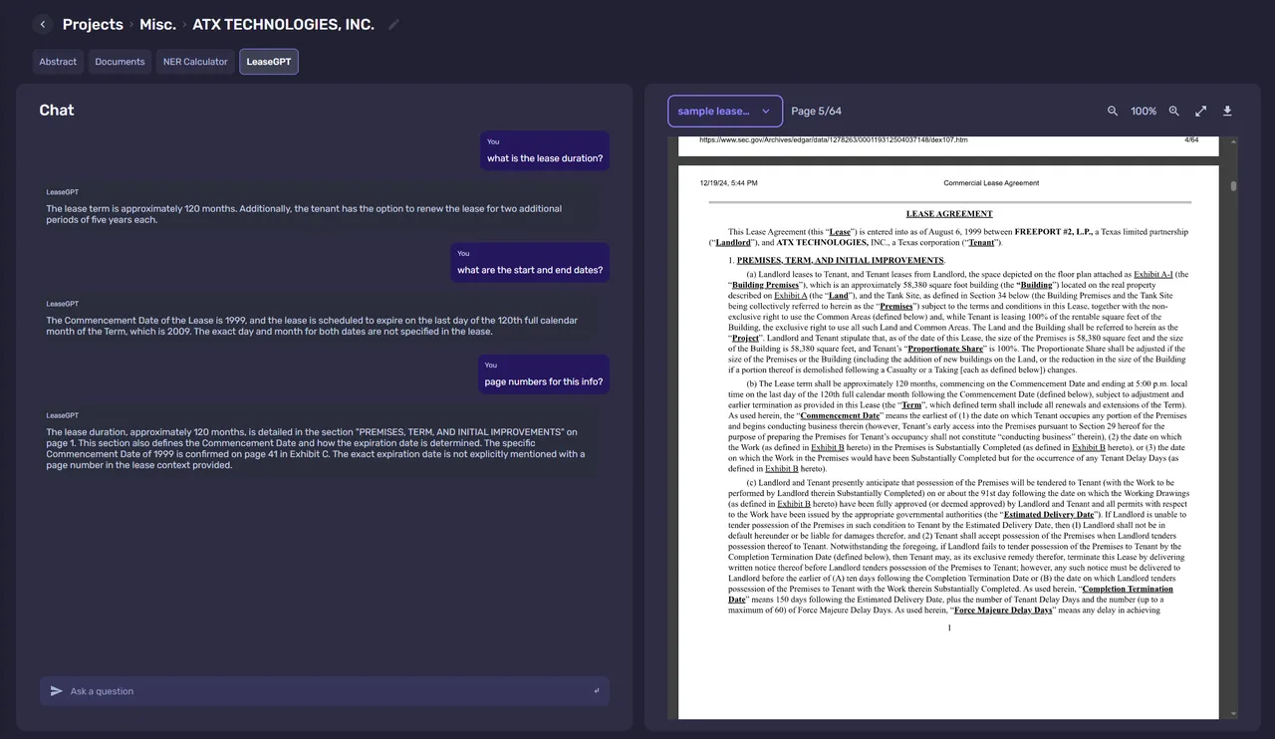Focus the Ask a question field
This screenshot has width=1275, height=739.
coord(325,691)
